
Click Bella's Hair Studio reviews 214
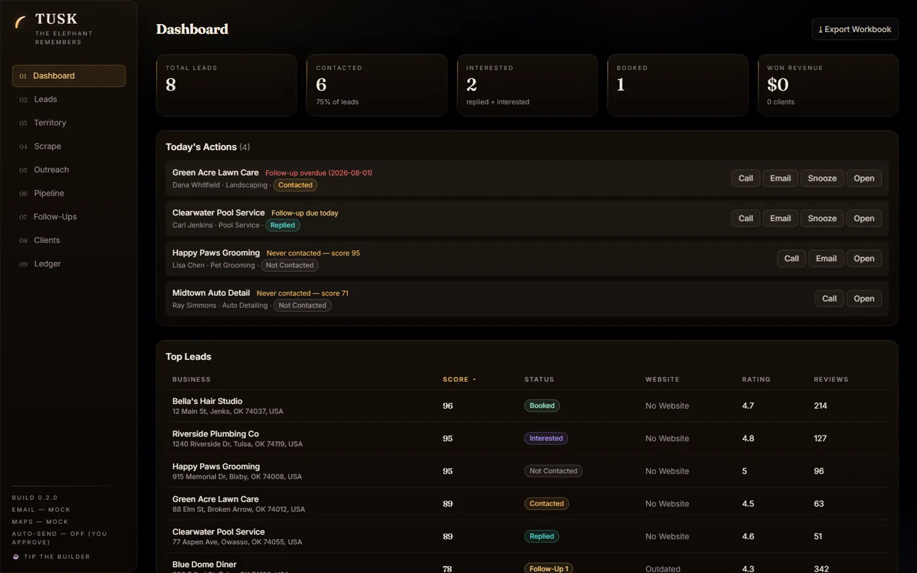pos(820,406)
